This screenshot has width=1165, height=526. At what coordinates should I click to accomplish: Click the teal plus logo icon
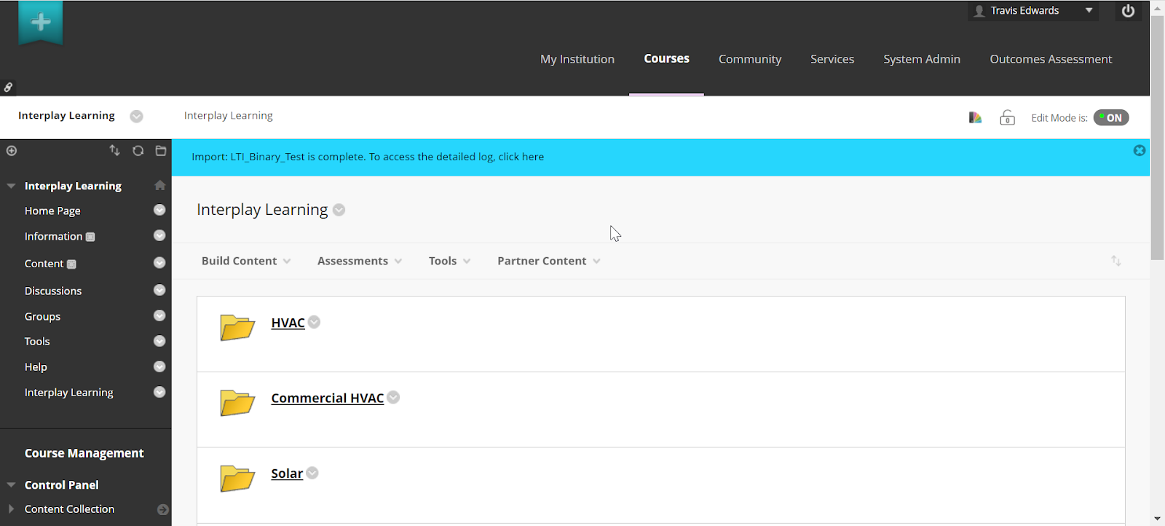click(41, 22)
